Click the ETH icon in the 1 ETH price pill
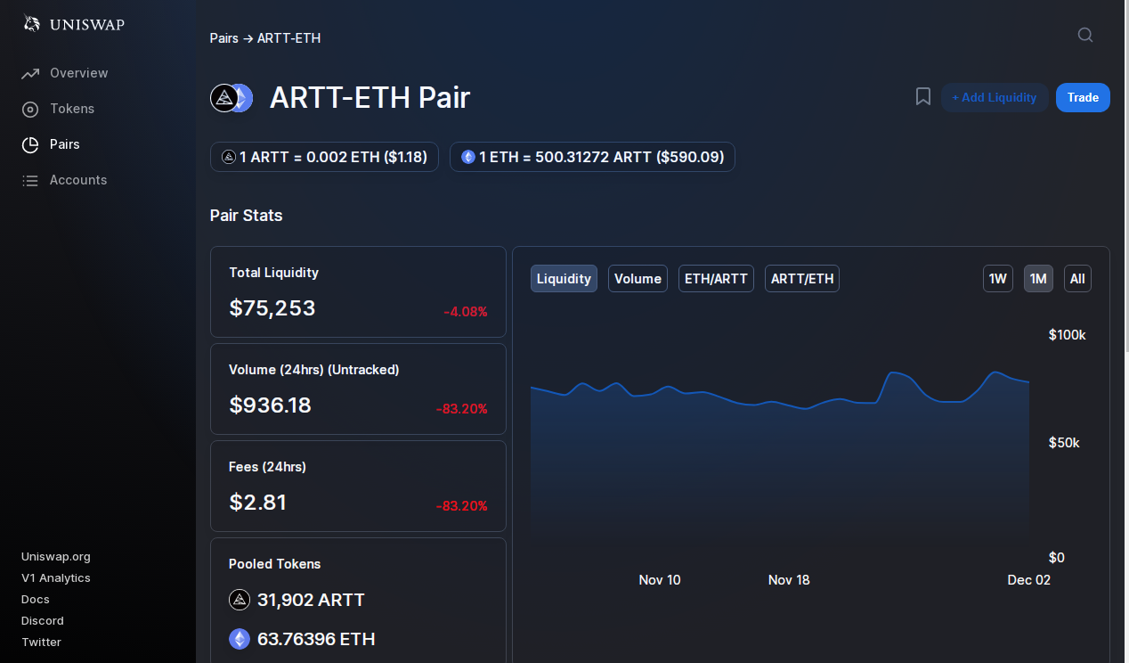Viewport: 1129px width, 663px height. [468, 157]
